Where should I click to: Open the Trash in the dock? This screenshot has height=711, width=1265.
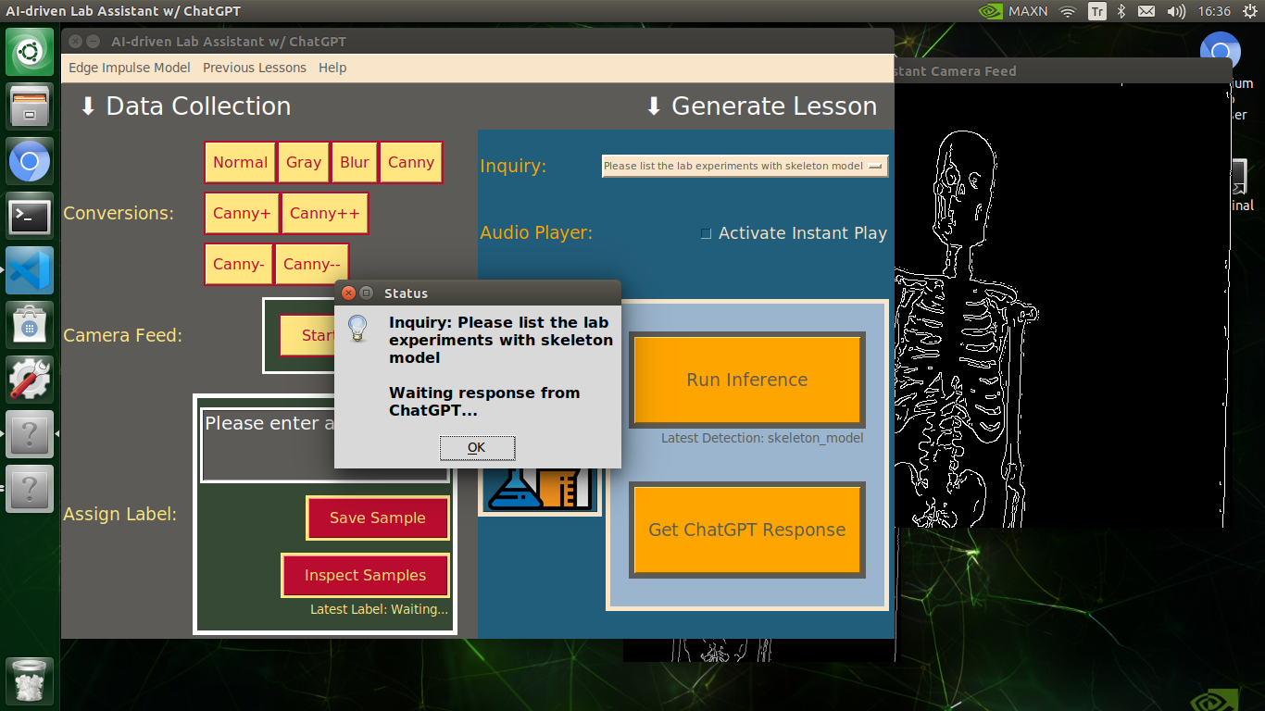pyautogui.click(x=31, y=681)
